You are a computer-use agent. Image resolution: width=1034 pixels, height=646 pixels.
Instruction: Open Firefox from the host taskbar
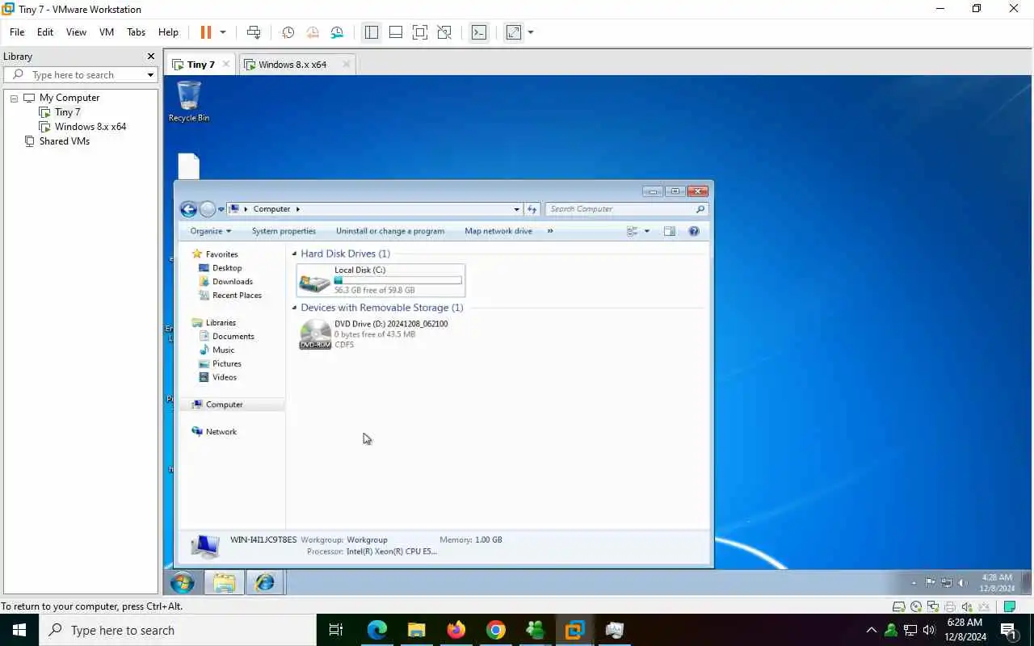click(456, 630)
